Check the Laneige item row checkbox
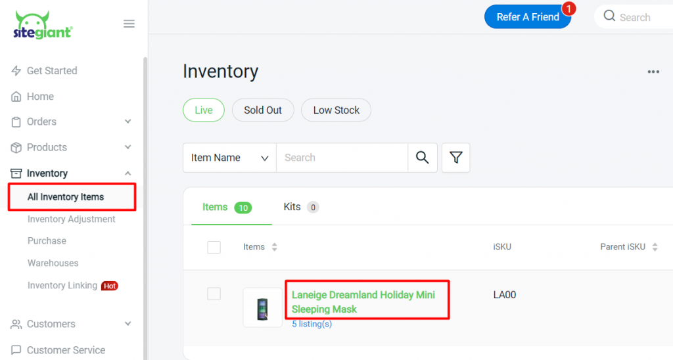This screenshot has width=673, height=360. pyautogui.click(x=214, y=294)
